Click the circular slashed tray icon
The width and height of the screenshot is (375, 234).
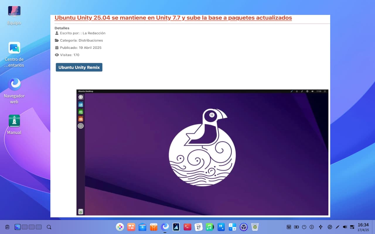click(329, 227)
